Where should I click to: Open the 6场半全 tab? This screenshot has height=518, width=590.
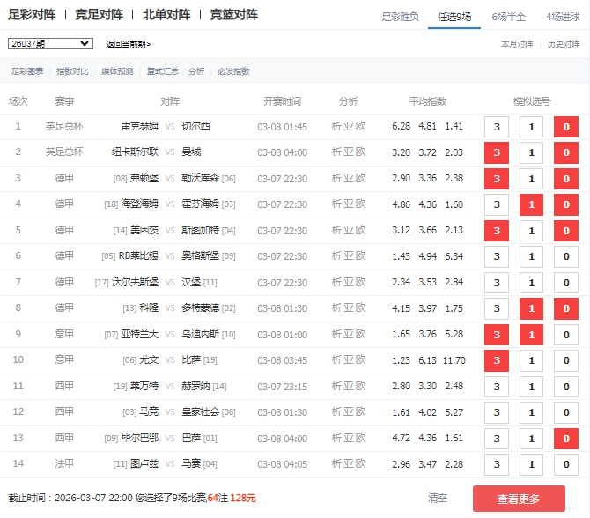point(508,17)
